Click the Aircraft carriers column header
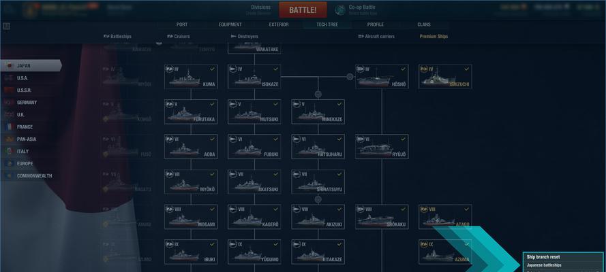 (x=376, y=37)
